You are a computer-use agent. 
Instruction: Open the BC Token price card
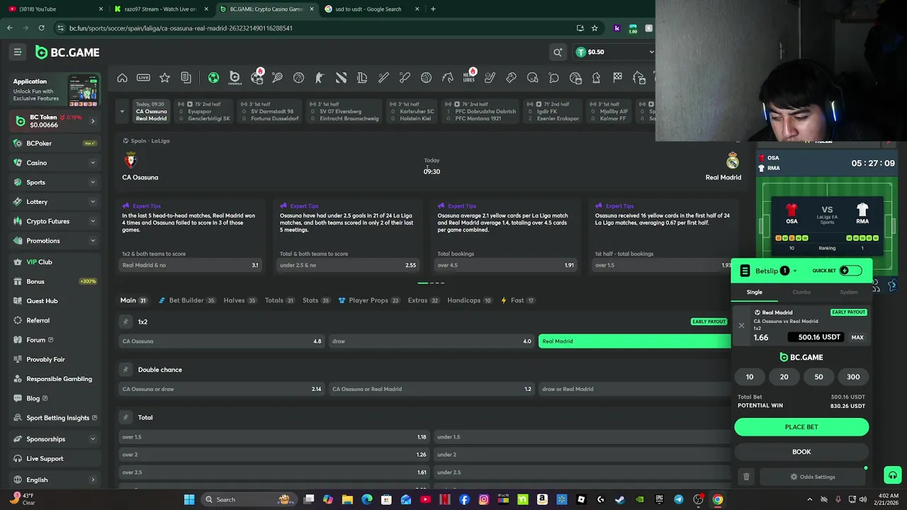[54, 121]
